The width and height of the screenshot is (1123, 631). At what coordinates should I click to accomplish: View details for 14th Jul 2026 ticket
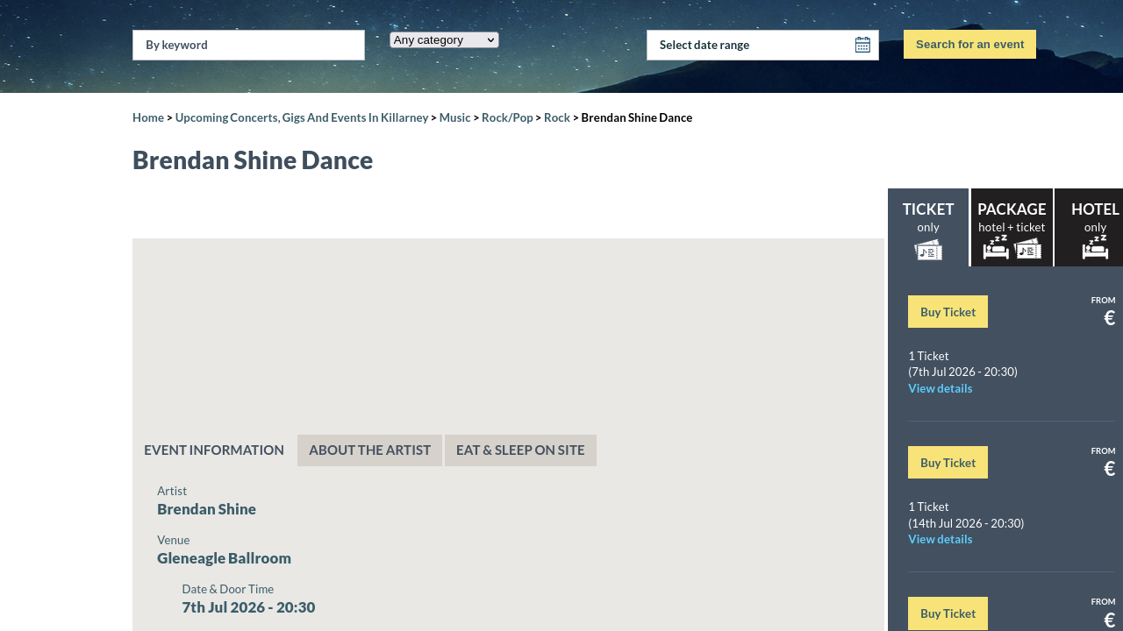coord(940,539)
